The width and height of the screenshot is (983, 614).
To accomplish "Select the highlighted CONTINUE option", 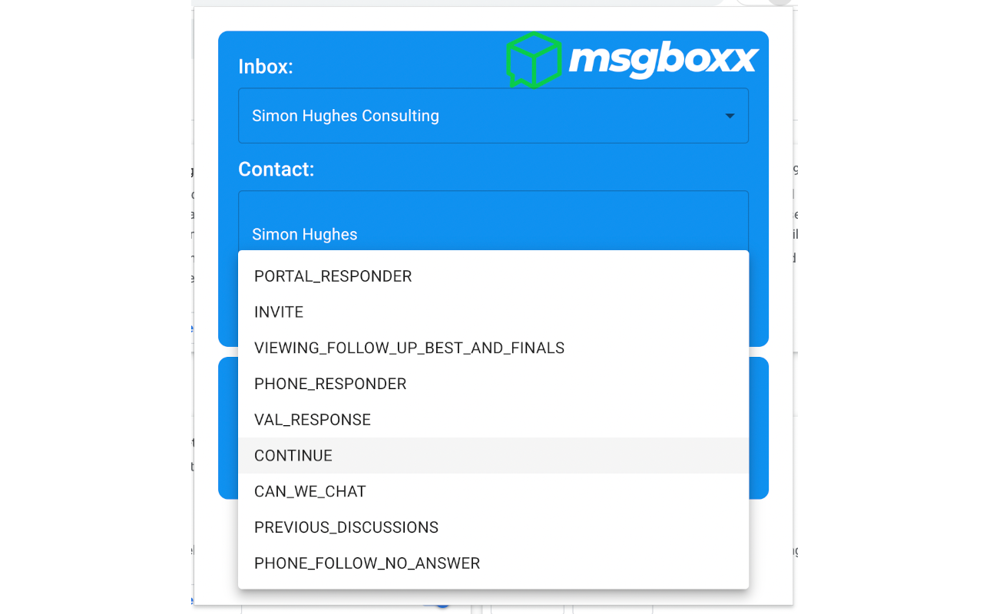I will coord(293,455).
